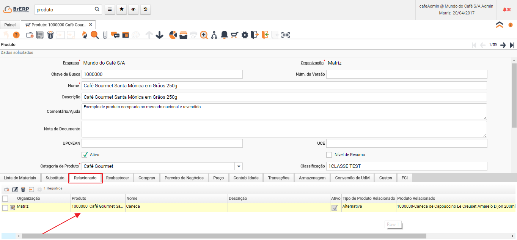Click the gear process icon in toolbar

tap(245, 35)
